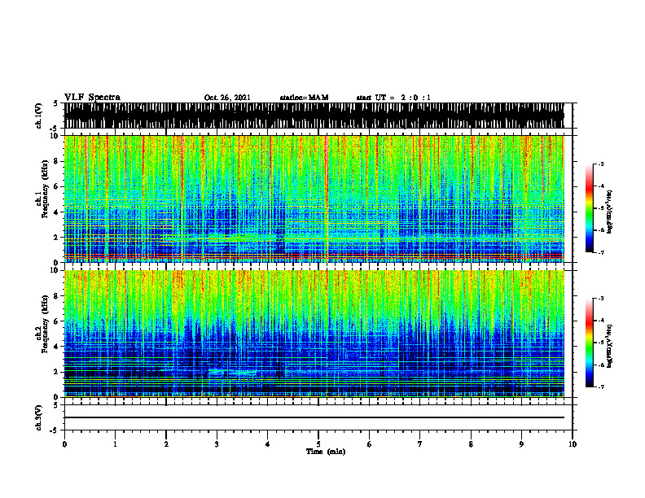Click the "-7" tick on lower color bar
The width and height of the screenshot is (645, 498).
(x=601, y=387)
